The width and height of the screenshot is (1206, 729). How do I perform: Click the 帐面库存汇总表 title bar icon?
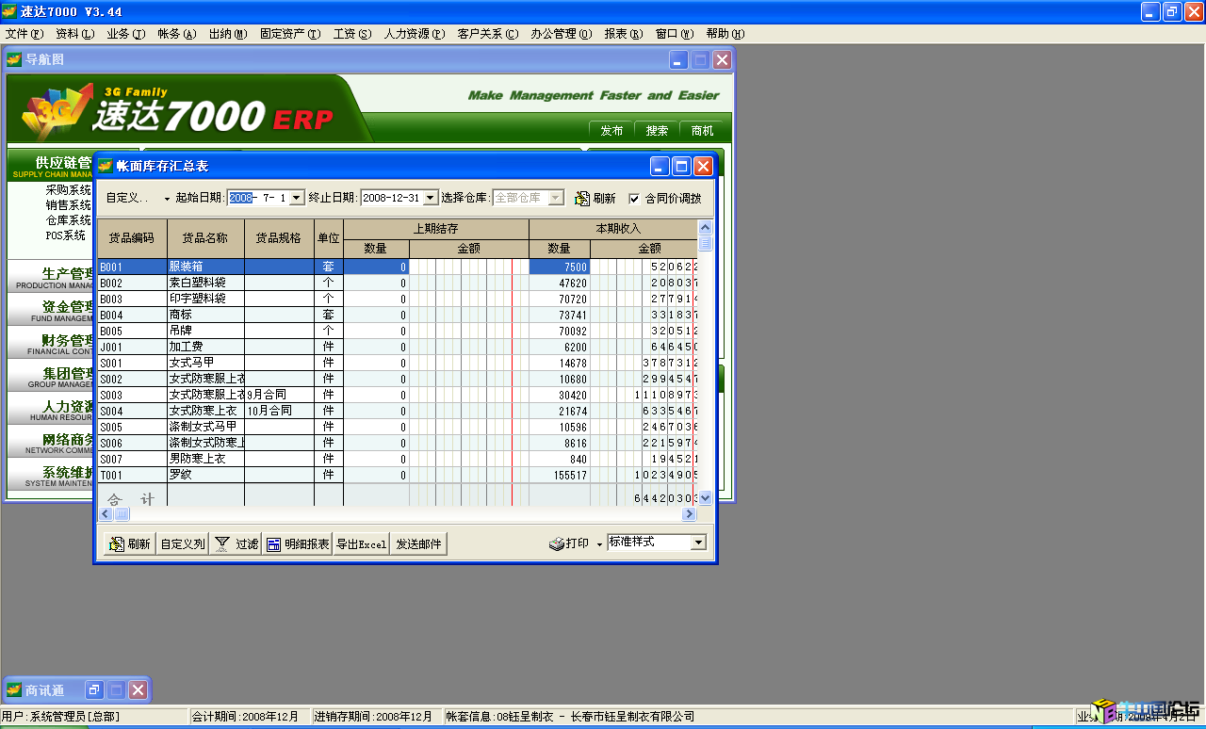click(x=106, y=166)
